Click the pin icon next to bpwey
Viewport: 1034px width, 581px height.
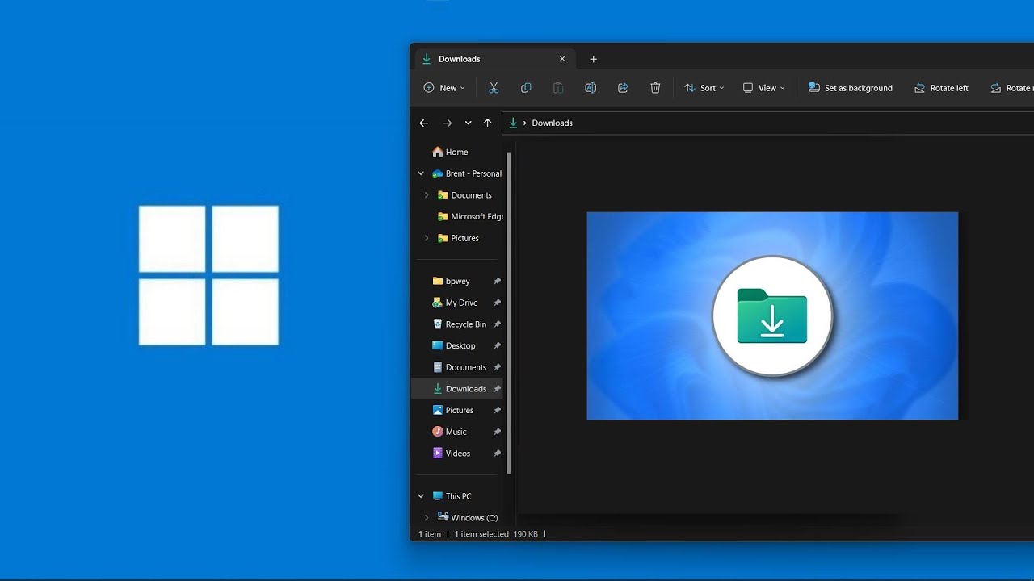[497, 281]
